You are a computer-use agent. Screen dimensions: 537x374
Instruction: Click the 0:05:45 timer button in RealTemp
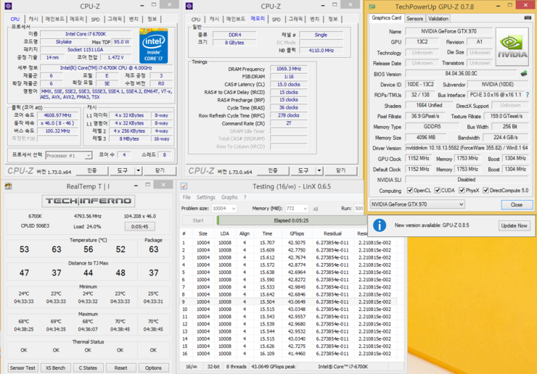(140, 227)
